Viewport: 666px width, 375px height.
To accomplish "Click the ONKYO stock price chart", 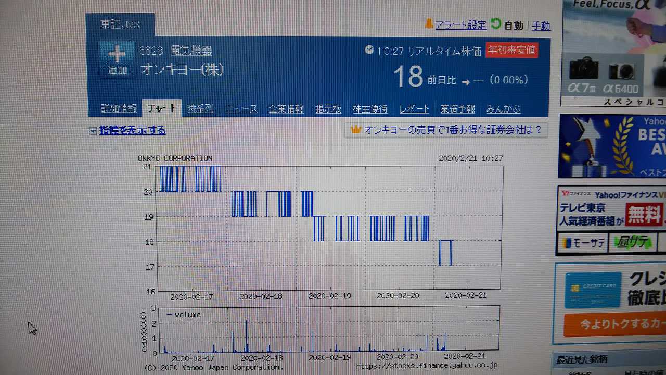I will [x=329, y=228].
